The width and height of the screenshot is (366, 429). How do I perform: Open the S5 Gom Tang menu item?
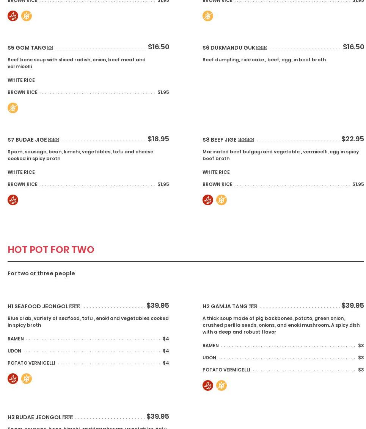point(30,48)
